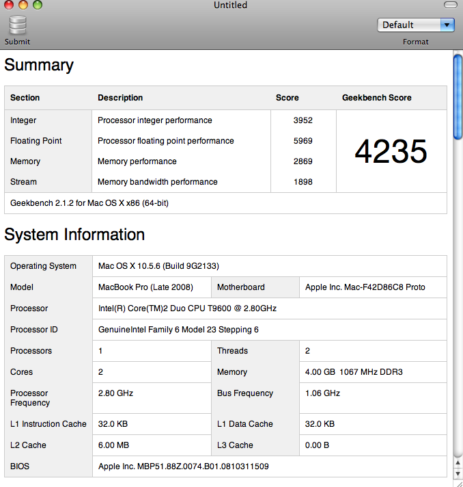This screenshot has width=463, height=487.
Task: Click the Submit database icon
Action: [17, 25]
